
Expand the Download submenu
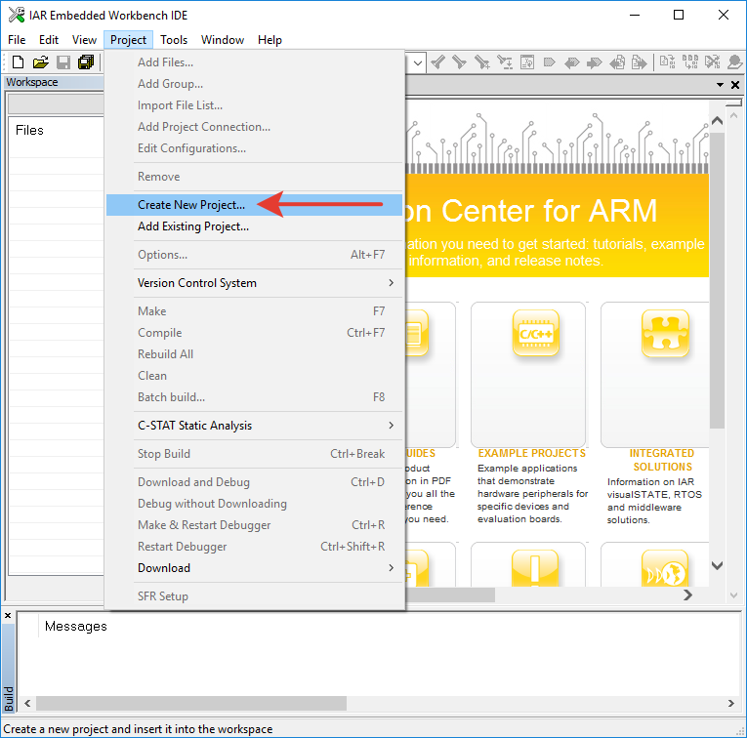tap(391, 568)
